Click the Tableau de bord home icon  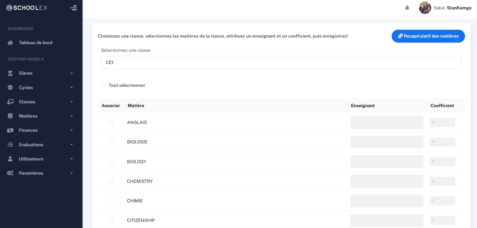tap(10, 43)
